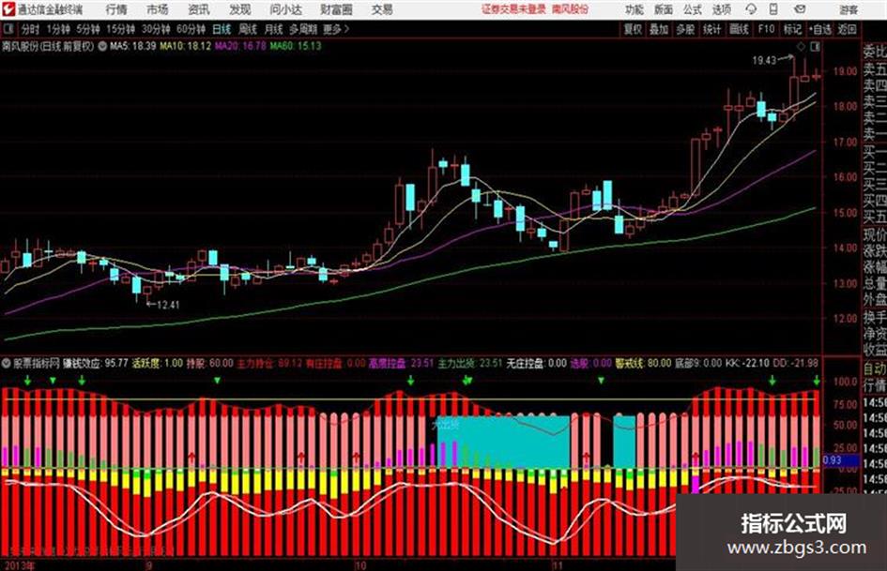
Task: Expand the 股票指标网 indicator dropdown circle
Action: point(7,363)
